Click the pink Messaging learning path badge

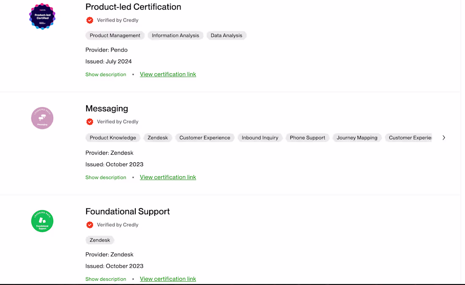[42, 118]
